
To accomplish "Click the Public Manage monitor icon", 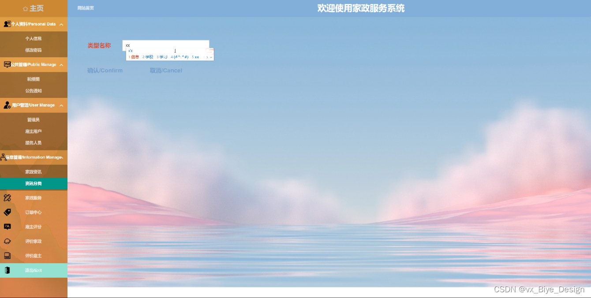I will [x=7, y=65].
